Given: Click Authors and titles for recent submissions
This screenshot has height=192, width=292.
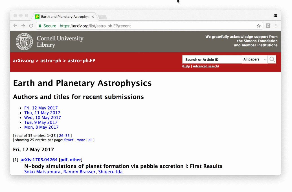Looking at the screenshot, I should pyautogui.click(x=78, y=97).
